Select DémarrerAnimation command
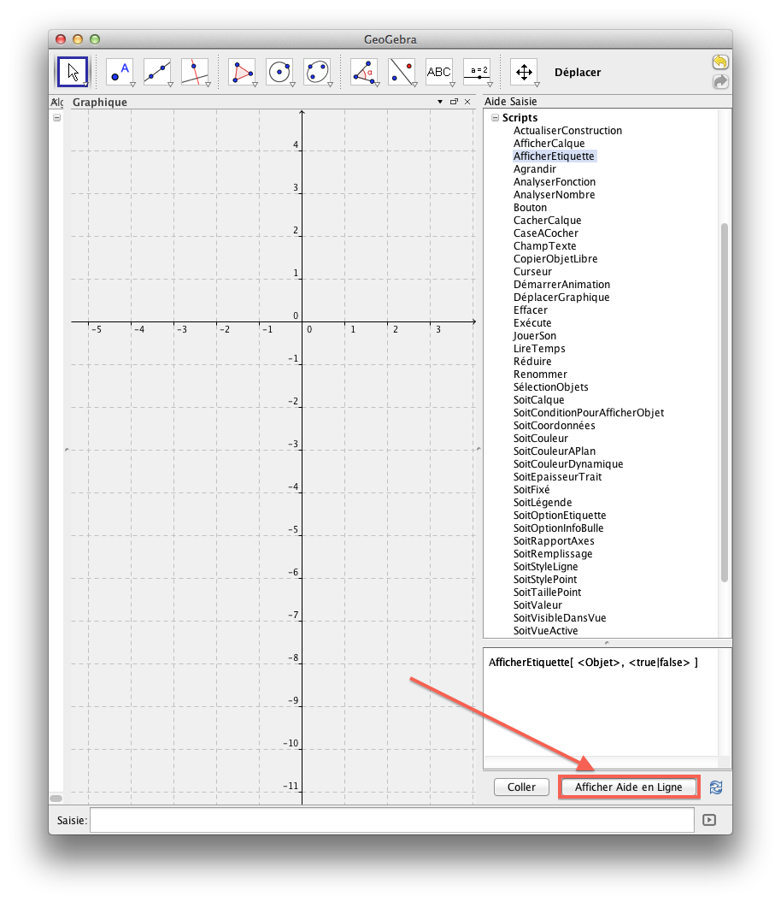Image resolution: width=781 pixels, height=902 pixels. (562, 285)
